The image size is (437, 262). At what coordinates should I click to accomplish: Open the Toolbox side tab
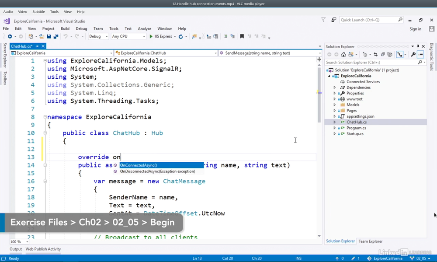[x=5, y=78]
